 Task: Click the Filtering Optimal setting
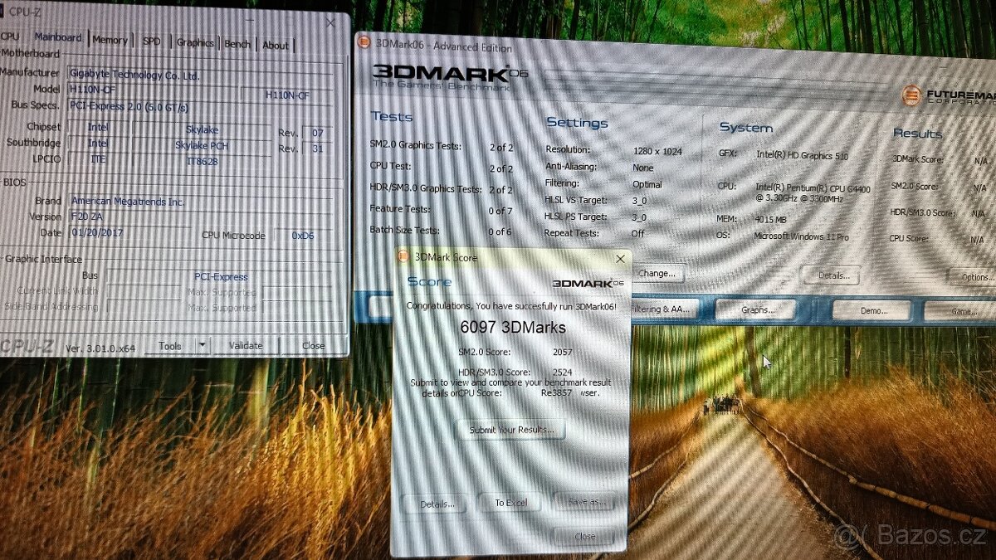[x=647, y=185]
